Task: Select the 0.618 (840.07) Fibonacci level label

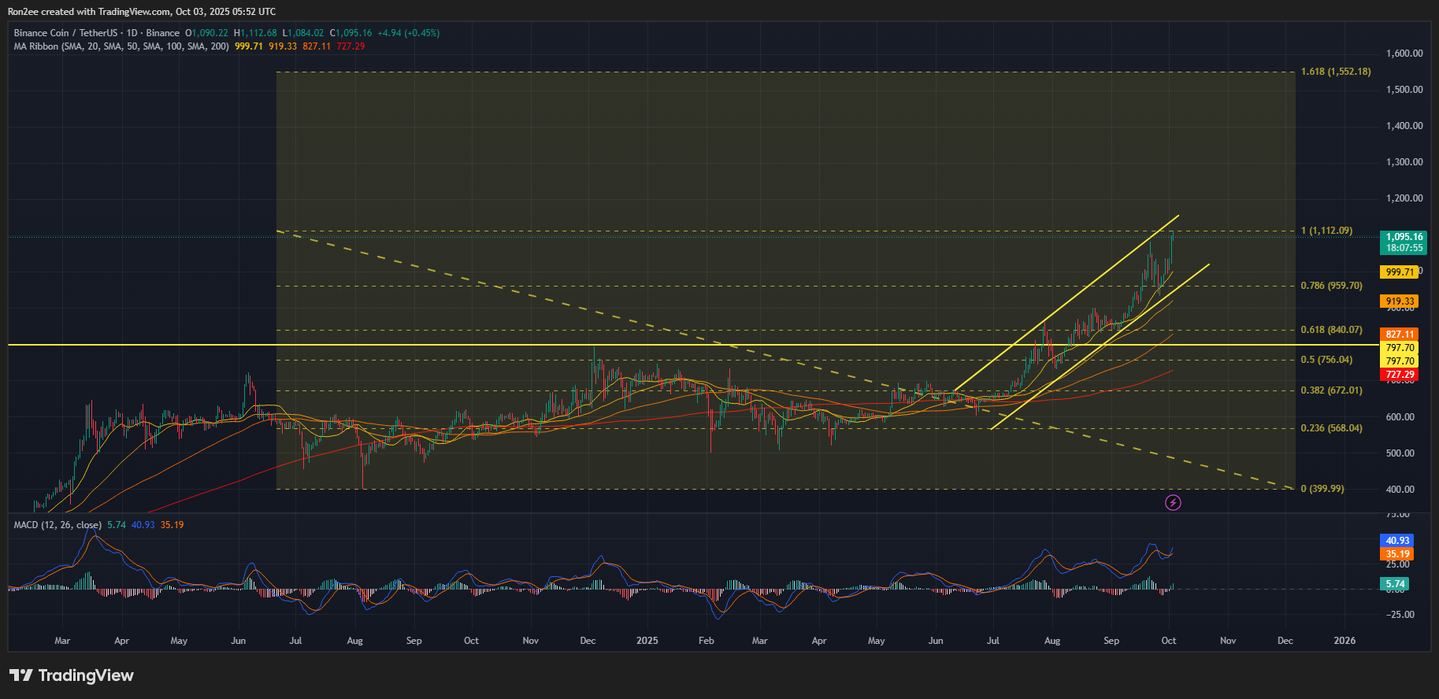Action: pos(1331,330)
